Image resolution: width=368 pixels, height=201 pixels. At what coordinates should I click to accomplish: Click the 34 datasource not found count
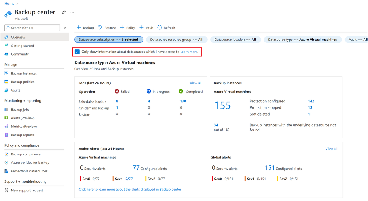click(216, 125)
